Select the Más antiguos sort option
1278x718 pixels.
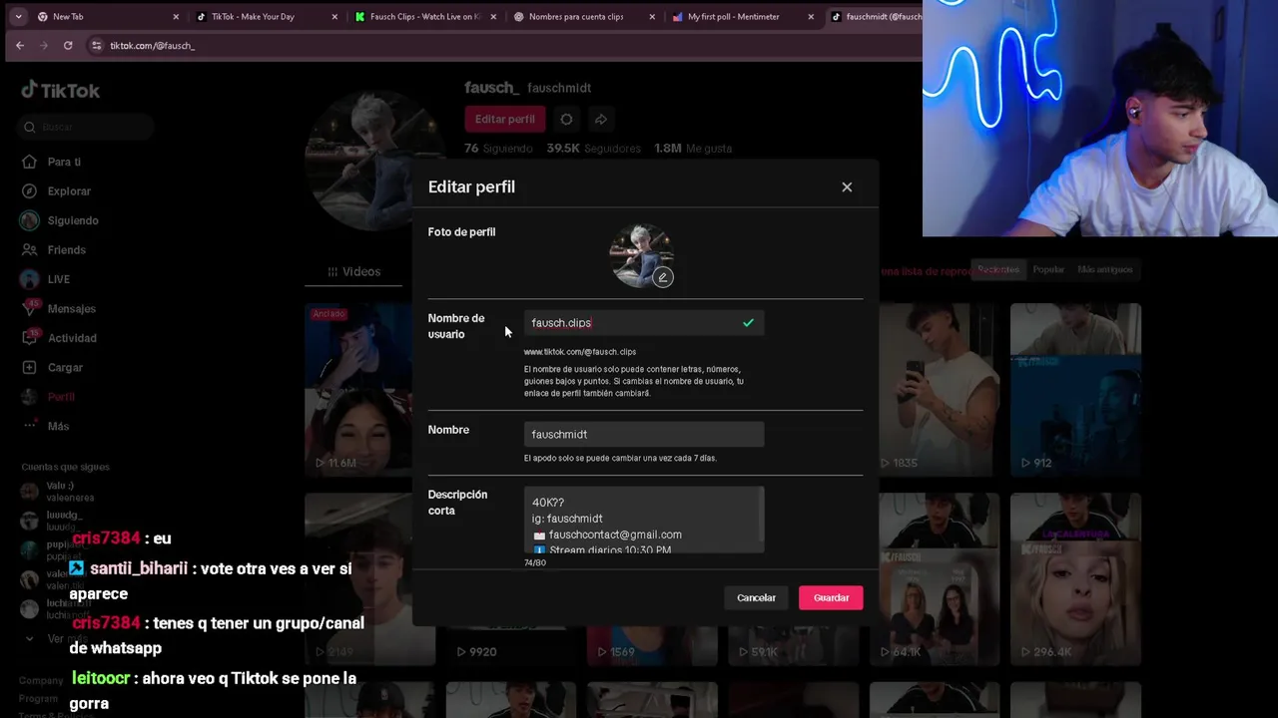coord(1105,269)
